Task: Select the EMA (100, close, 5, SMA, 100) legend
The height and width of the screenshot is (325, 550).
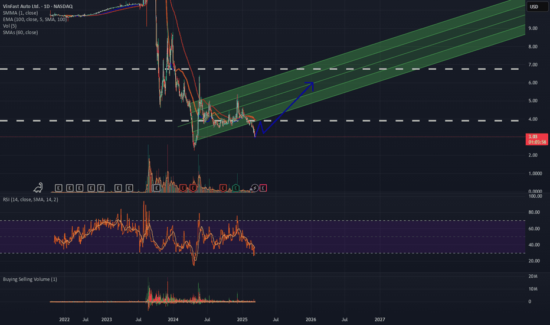Action: (x=35, y=19)
